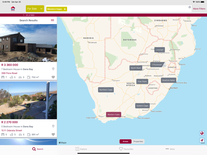Open the More tab

[170, 149]
